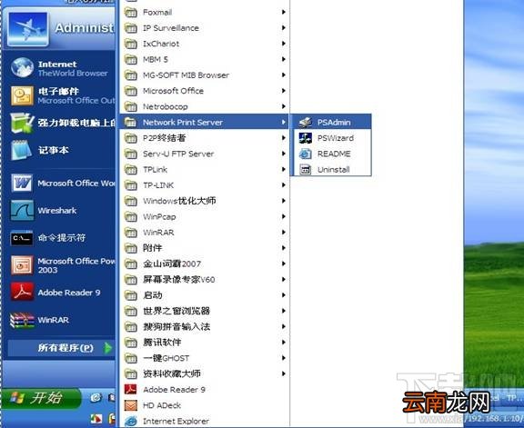Viewport: 524px width, 428px height.
Task: Click the Uninstall text label
Action: (x=334, y=169)
